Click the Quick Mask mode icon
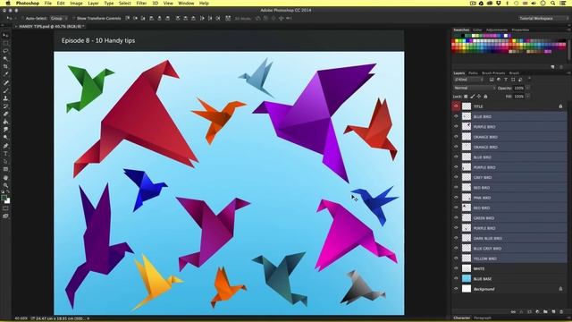This screenshot has width=572, height=322. coord(5,208)
